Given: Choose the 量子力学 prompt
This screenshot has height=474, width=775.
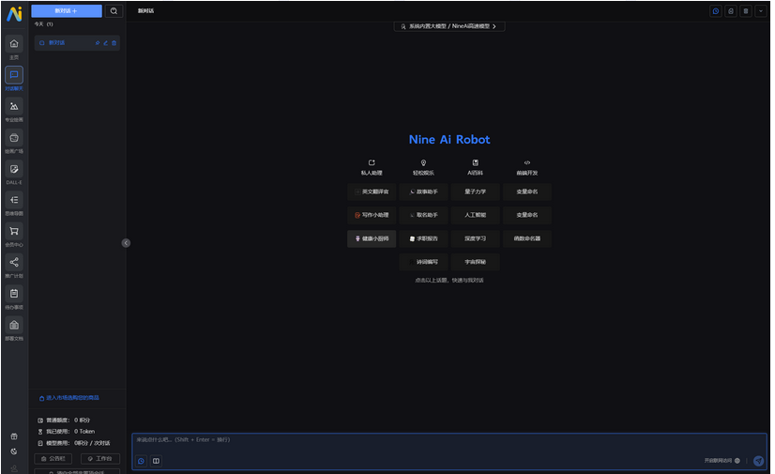Looking at the screenshot, I should [475, 191].
